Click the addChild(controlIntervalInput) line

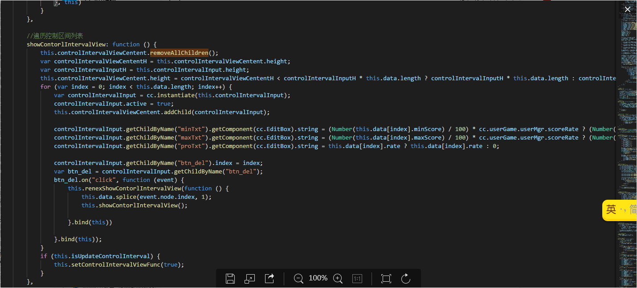tap(162, 112)
